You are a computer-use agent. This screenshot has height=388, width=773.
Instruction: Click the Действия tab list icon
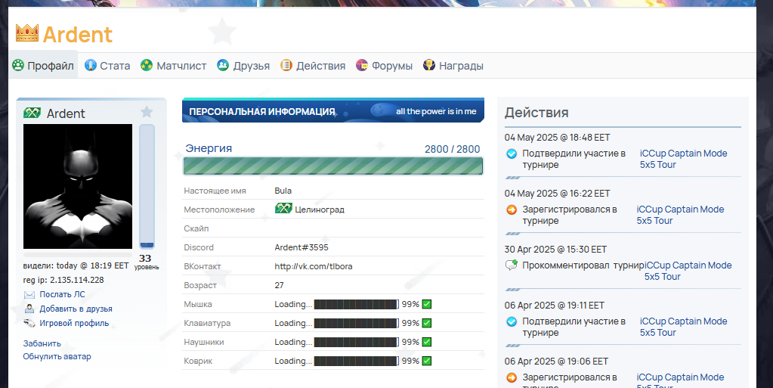(x=286, y=65)
